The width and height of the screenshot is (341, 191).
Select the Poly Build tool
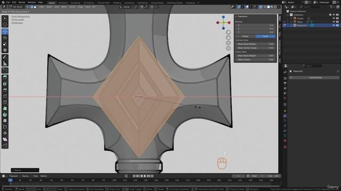[5, 108]
